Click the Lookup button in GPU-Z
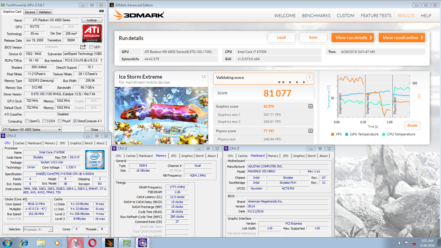The width and height of the screenshot is (441, 248). 92,20
